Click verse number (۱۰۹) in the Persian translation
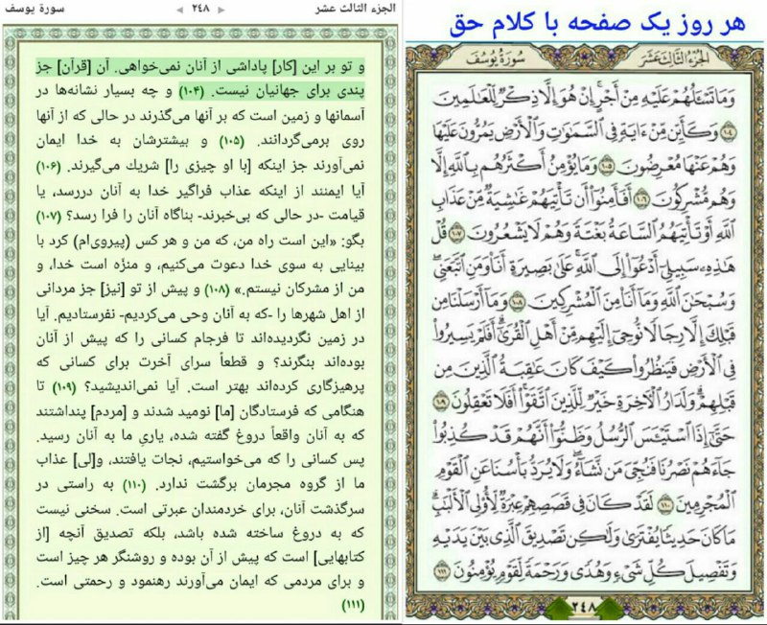 64,388
